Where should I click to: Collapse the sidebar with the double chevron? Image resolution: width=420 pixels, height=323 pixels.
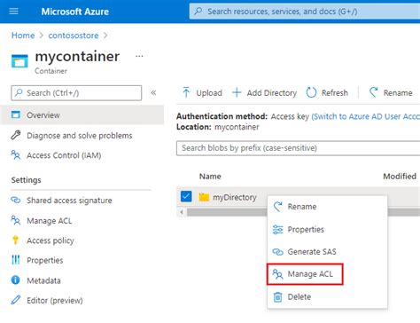153,92
